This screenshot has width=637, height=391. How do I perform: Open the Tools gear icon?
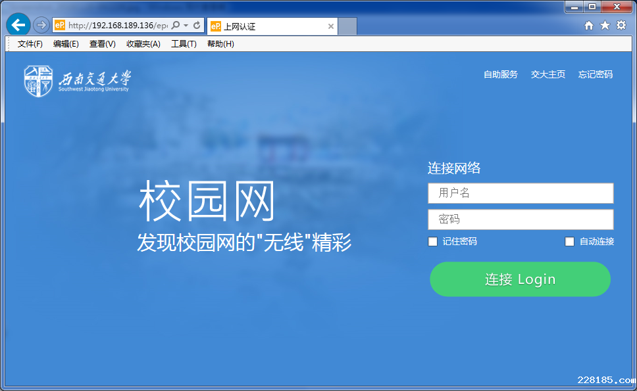(x=621, y=26)
